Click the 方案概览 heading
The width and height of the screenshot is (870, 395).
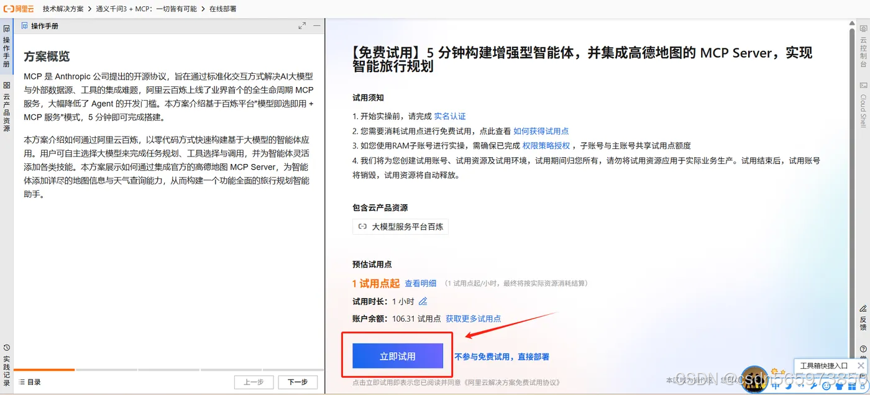47,57
